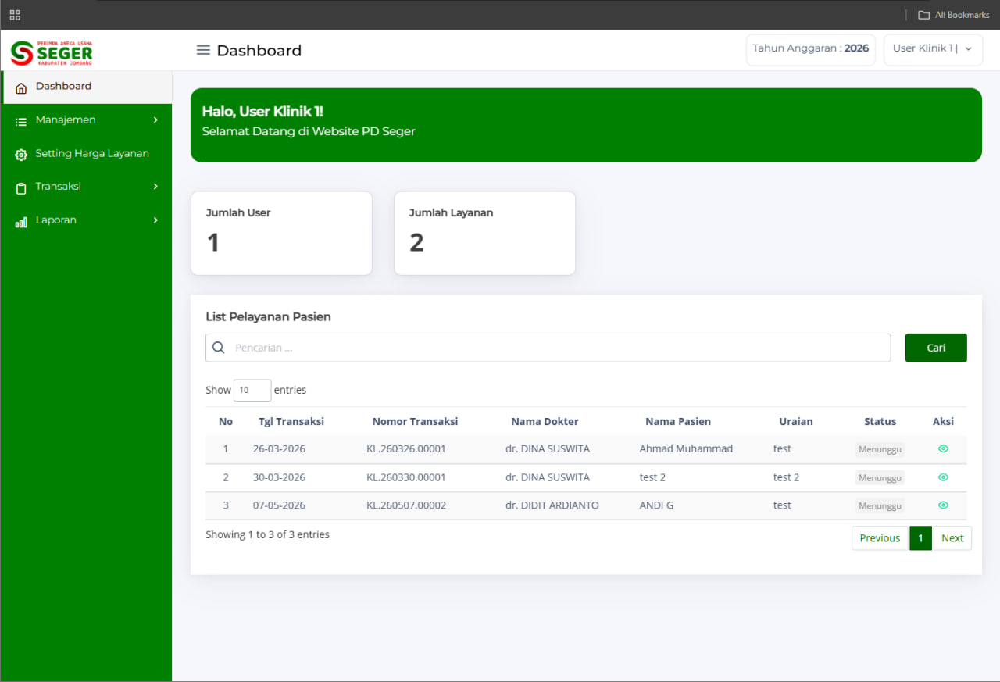Click the Laporan bar chart icon
This screenshot has width=1000, height=682.
(21, 221)
